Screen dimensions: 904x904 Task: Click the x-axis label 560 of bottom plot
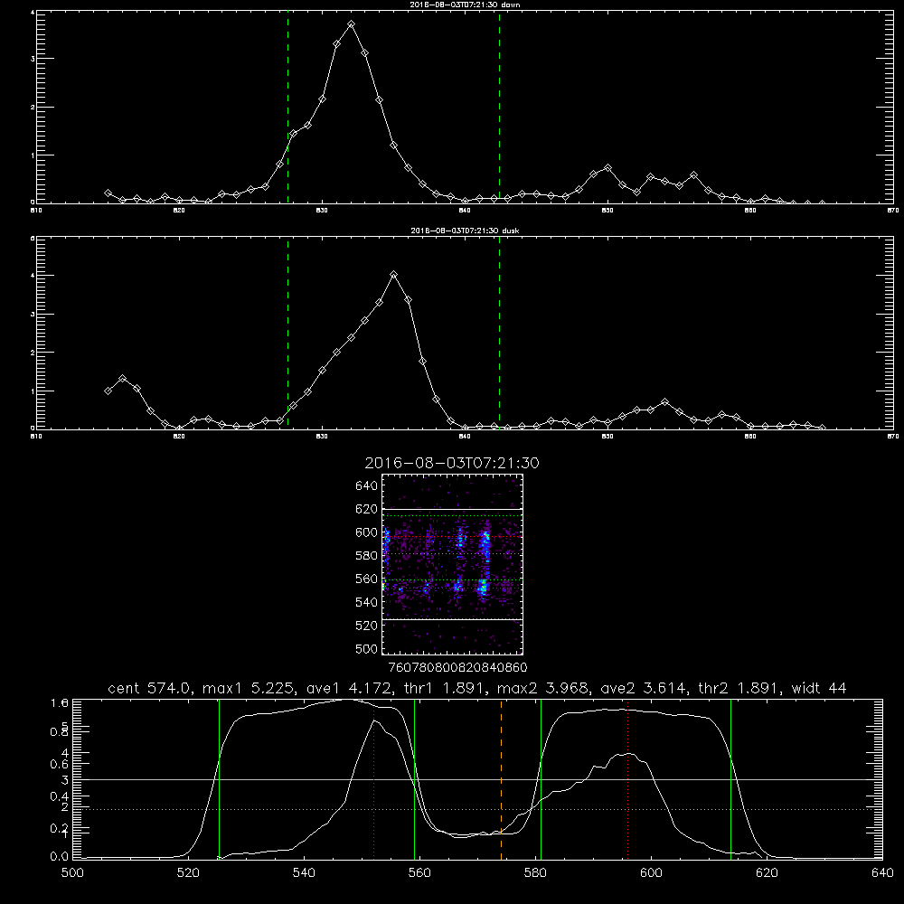coord(419,873)
